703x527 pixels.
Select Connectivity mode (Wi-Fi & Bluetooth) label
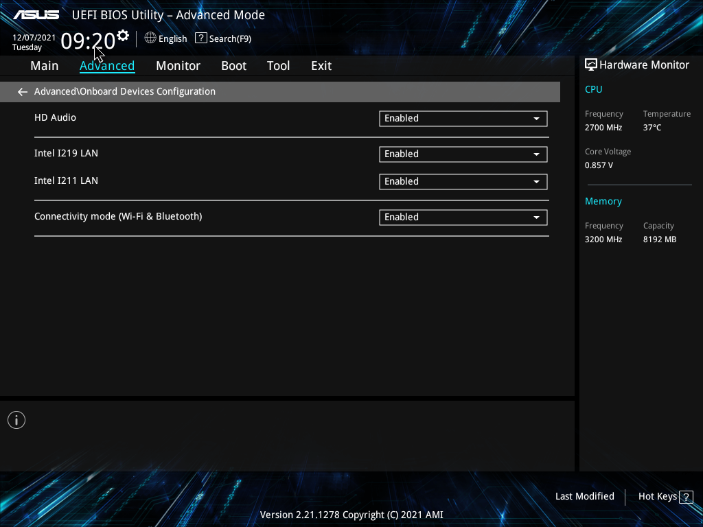[x=118, y=216]
